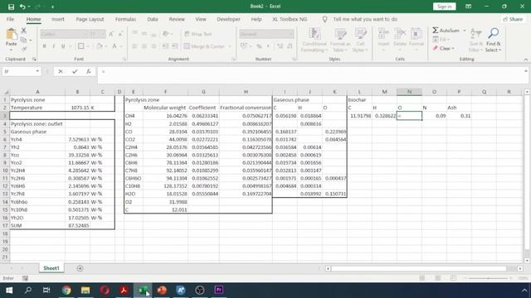Expand the formula bar

[525, 71]
